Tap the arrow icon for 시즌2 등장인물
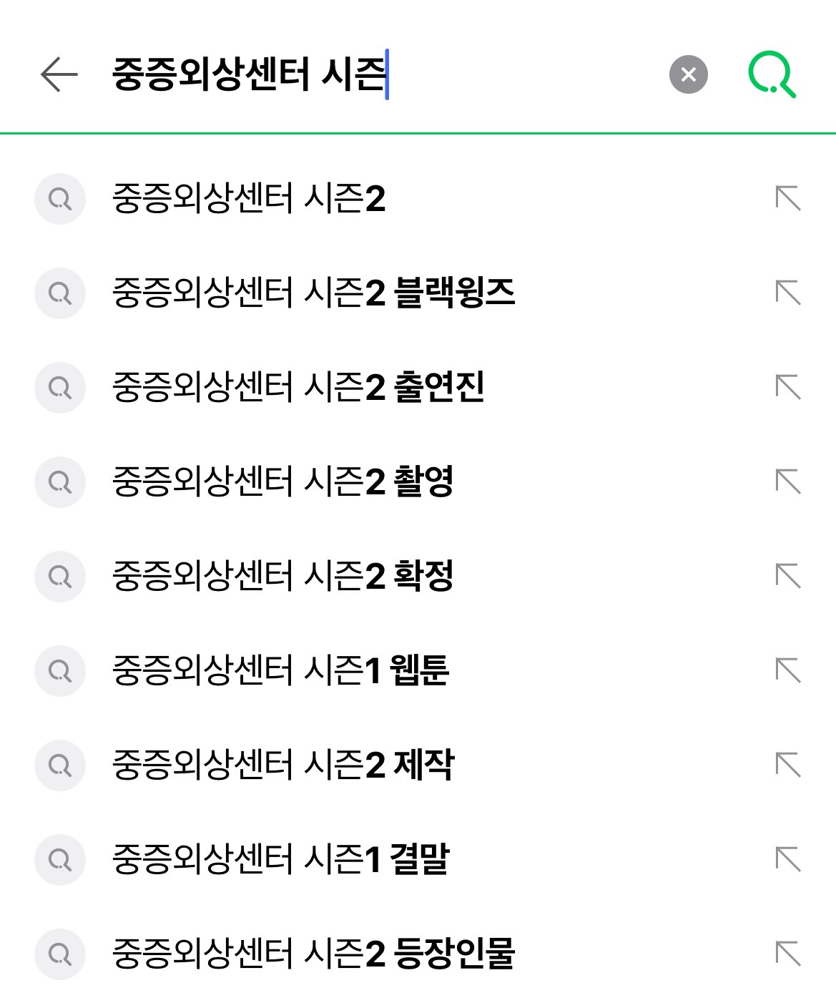This screenshot has width=836, height=1003. click(788, 954)
